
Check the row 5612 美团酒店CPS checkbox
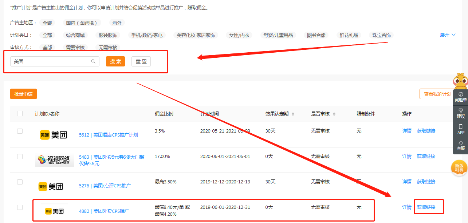click(20, 131)
